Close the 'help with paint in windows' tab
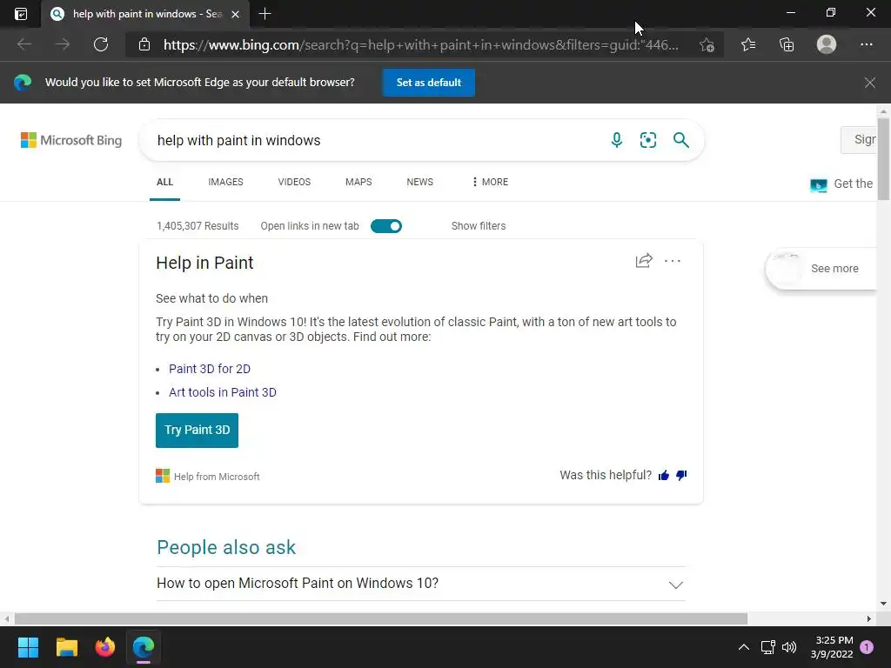The width and height of the screenshot is (891, 668). (235, 14)
